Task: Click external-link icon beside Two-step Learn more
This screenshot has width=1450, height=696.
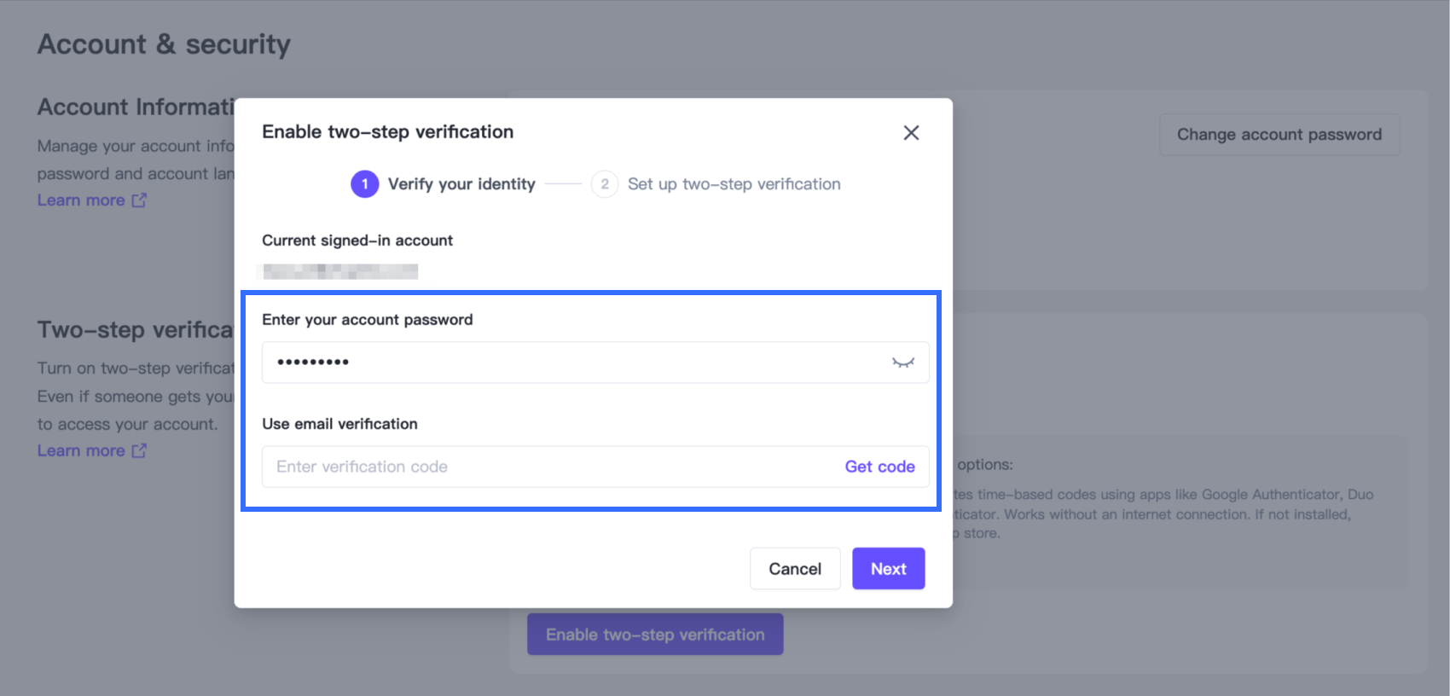Action: pos(139,451)
